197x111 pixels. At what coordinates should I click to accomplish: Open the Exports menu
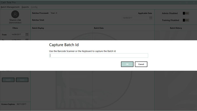(x=25, y=7)
